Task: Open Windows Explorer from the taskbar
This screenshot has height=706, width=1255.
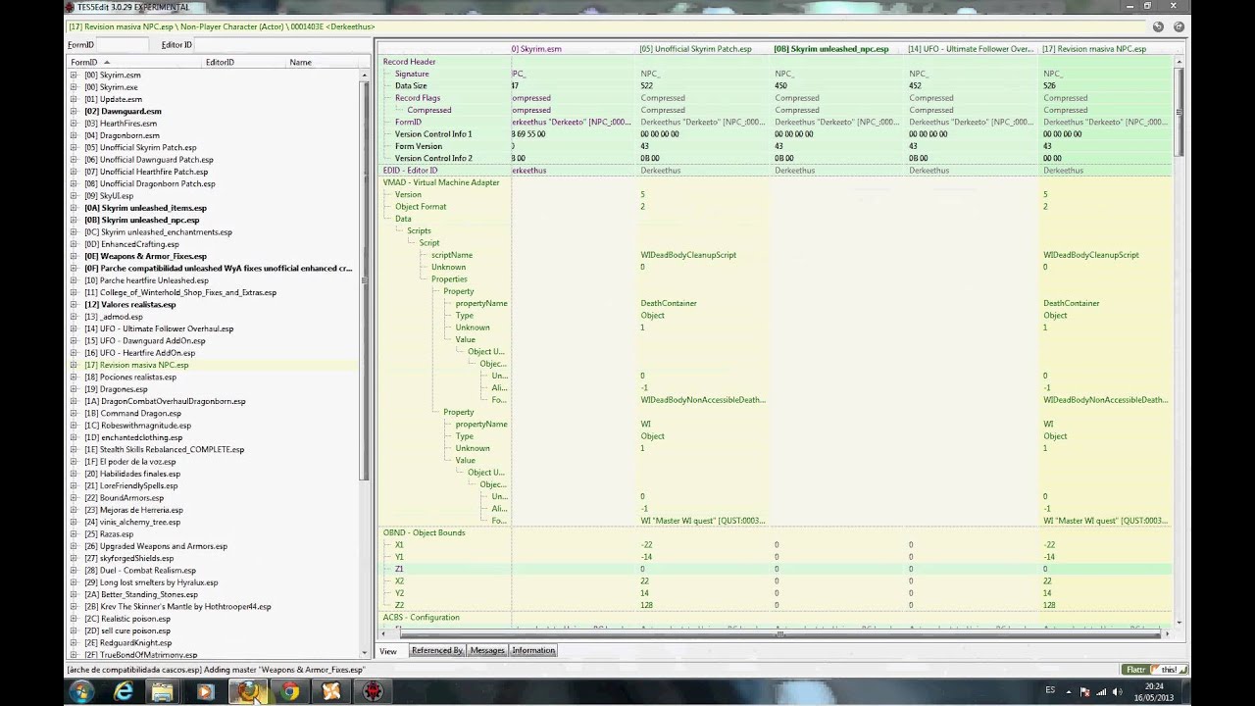Action: 163,691
